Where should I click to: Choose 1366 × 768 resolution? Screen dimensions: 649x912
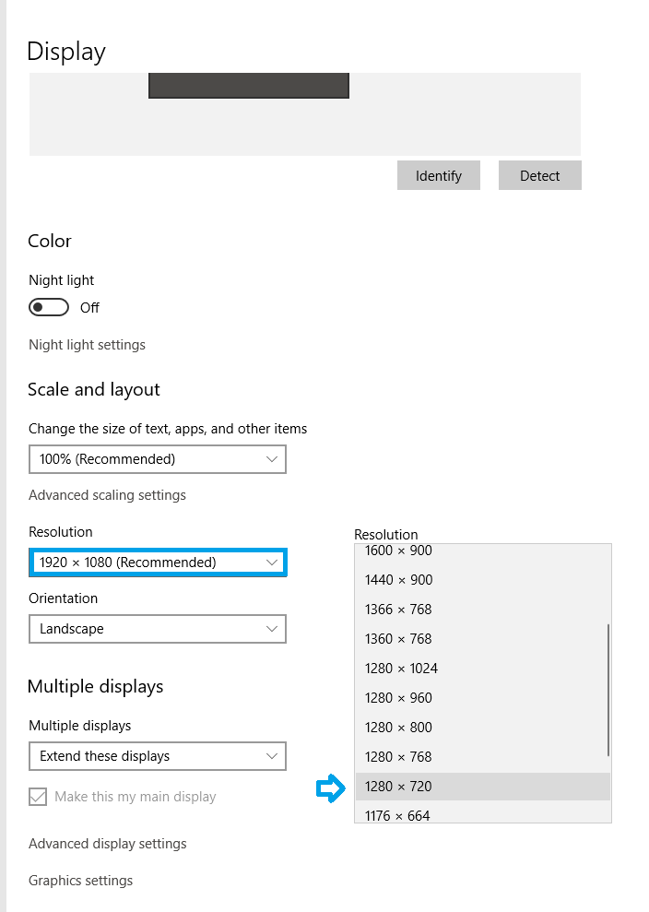coord(483,610)
